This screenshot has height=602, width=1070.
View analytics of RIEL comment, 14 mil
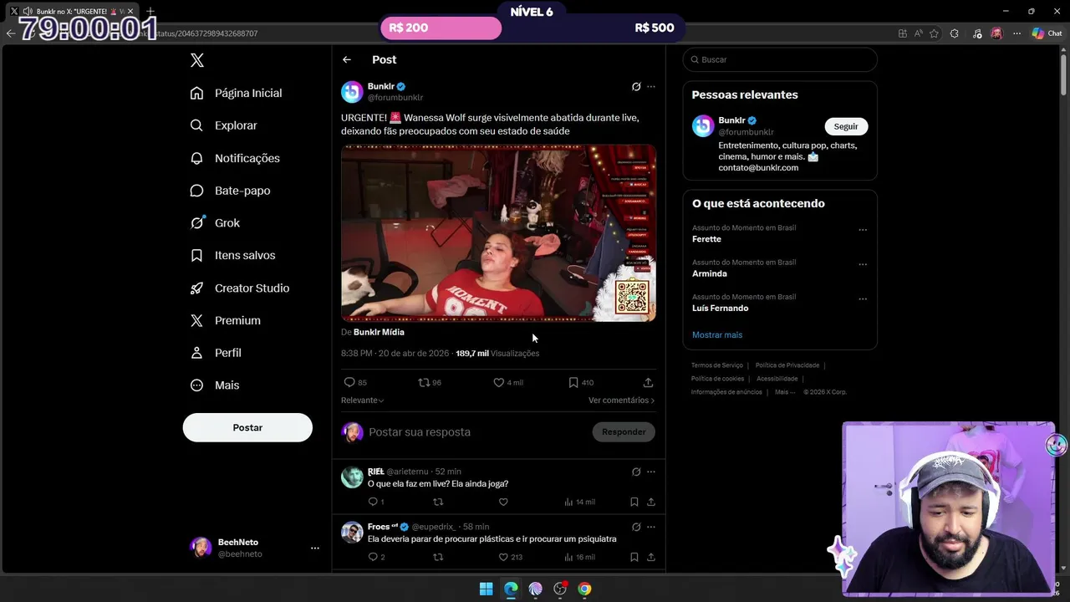coord(579,502)
